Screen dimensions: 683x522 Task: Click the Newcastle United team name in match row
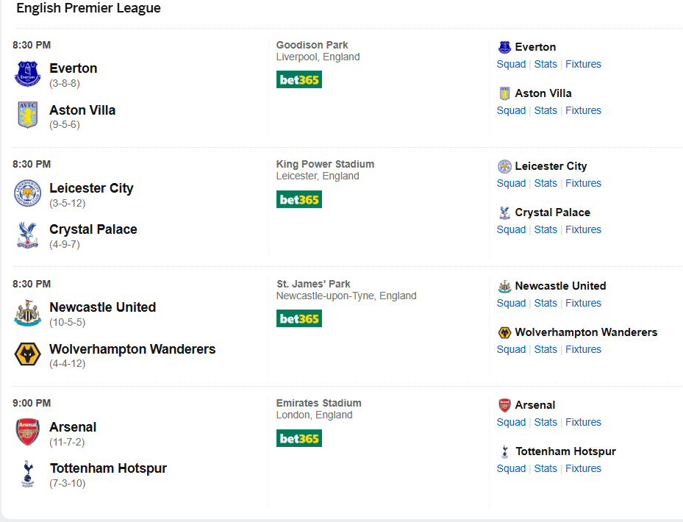pos(102,307)
